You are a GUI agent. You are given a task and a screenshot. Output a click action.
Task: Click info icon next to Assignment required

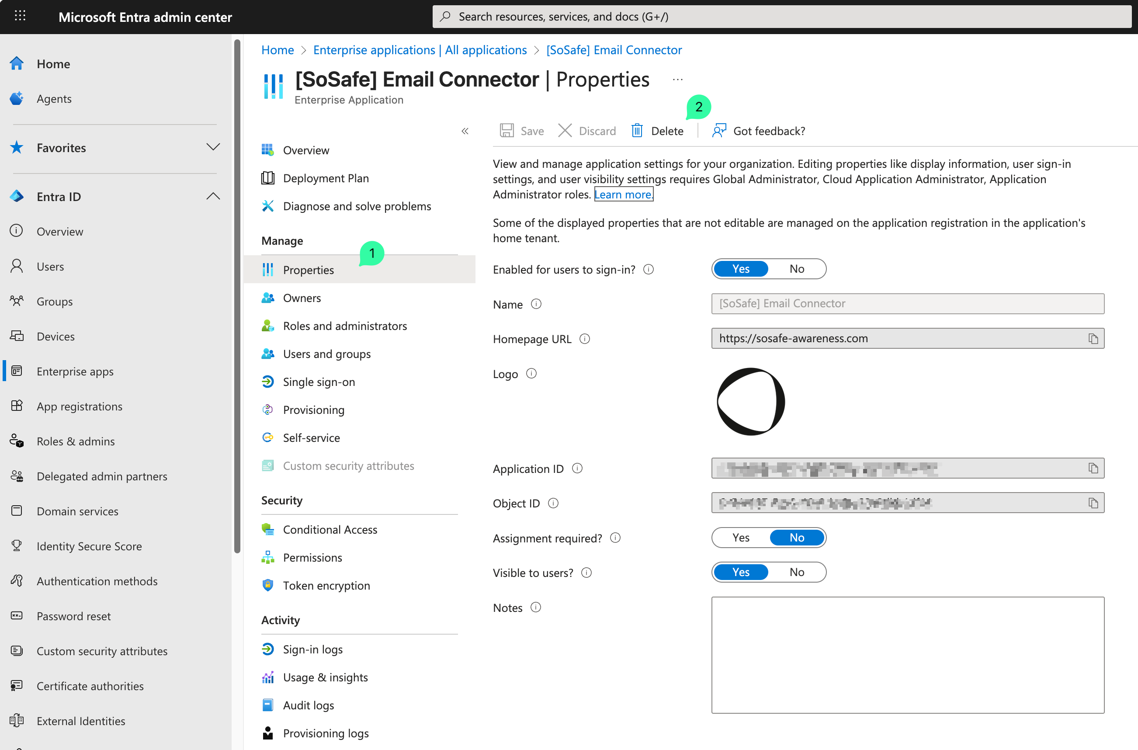pos(615,538)
